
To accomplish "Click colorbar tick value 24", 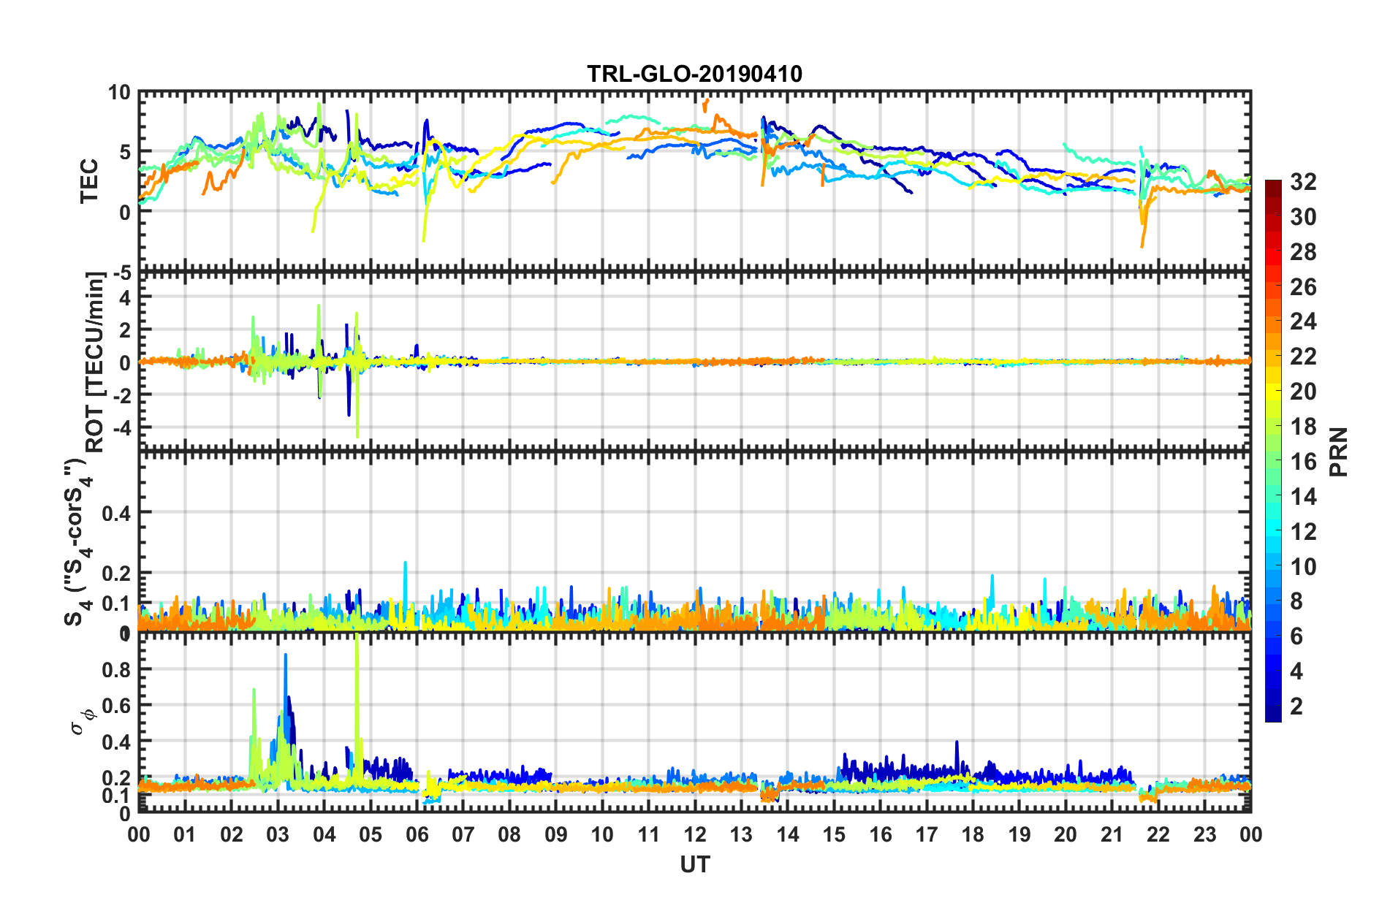I will coord(1303,321).
